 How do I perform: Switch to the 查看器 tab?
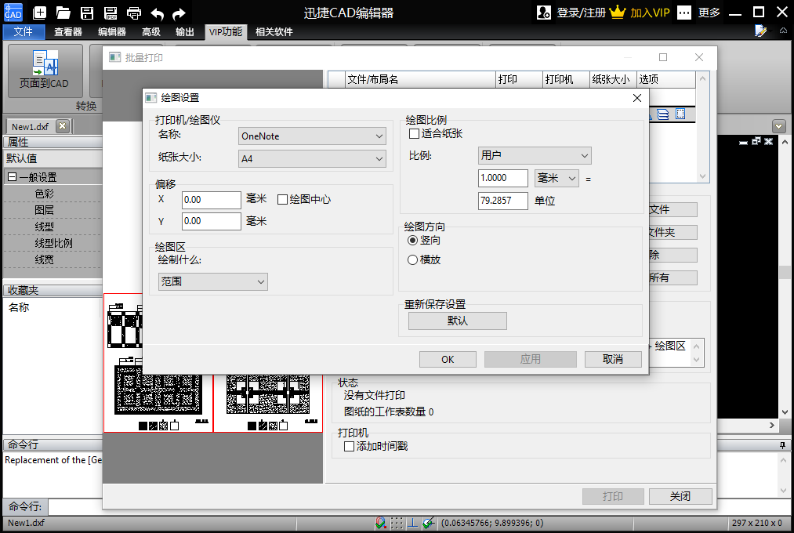(x=68, y=32)
